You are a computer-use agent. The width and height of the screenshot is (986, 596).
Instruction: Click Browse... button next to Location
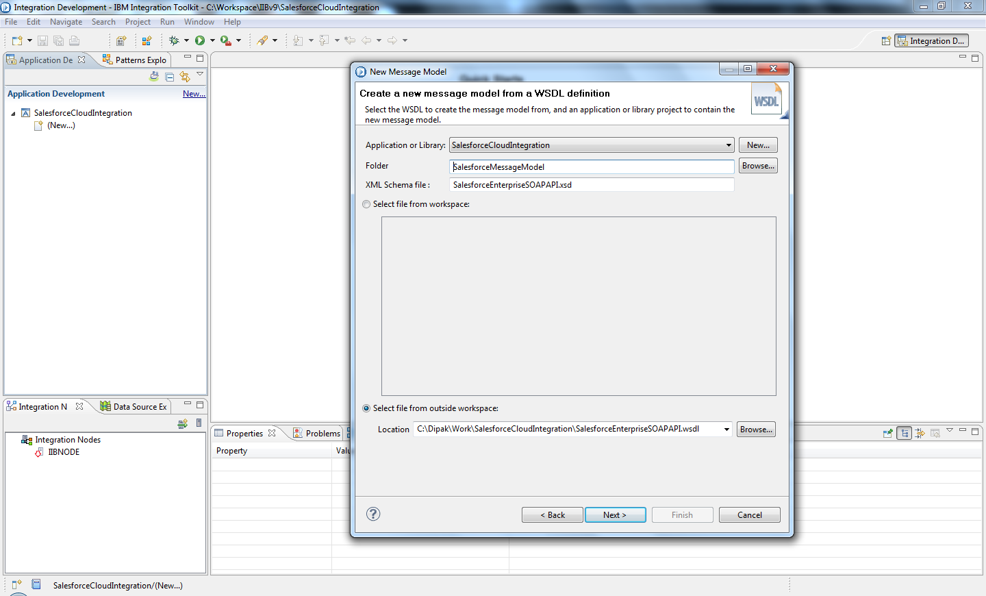(756, 430)
